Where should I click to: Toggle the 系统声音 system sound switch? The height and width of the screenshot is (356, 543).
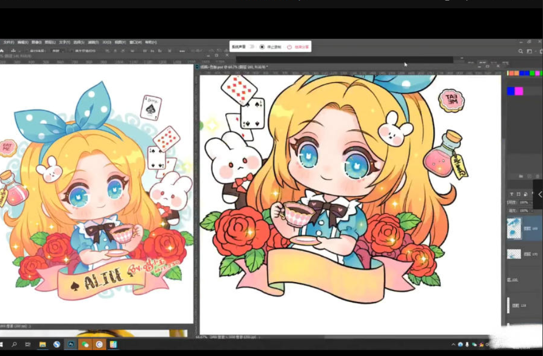coord(252,47)
